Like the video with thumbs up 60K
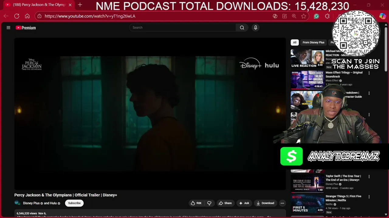Screen dimensions: 389x218 pos(196,203)
